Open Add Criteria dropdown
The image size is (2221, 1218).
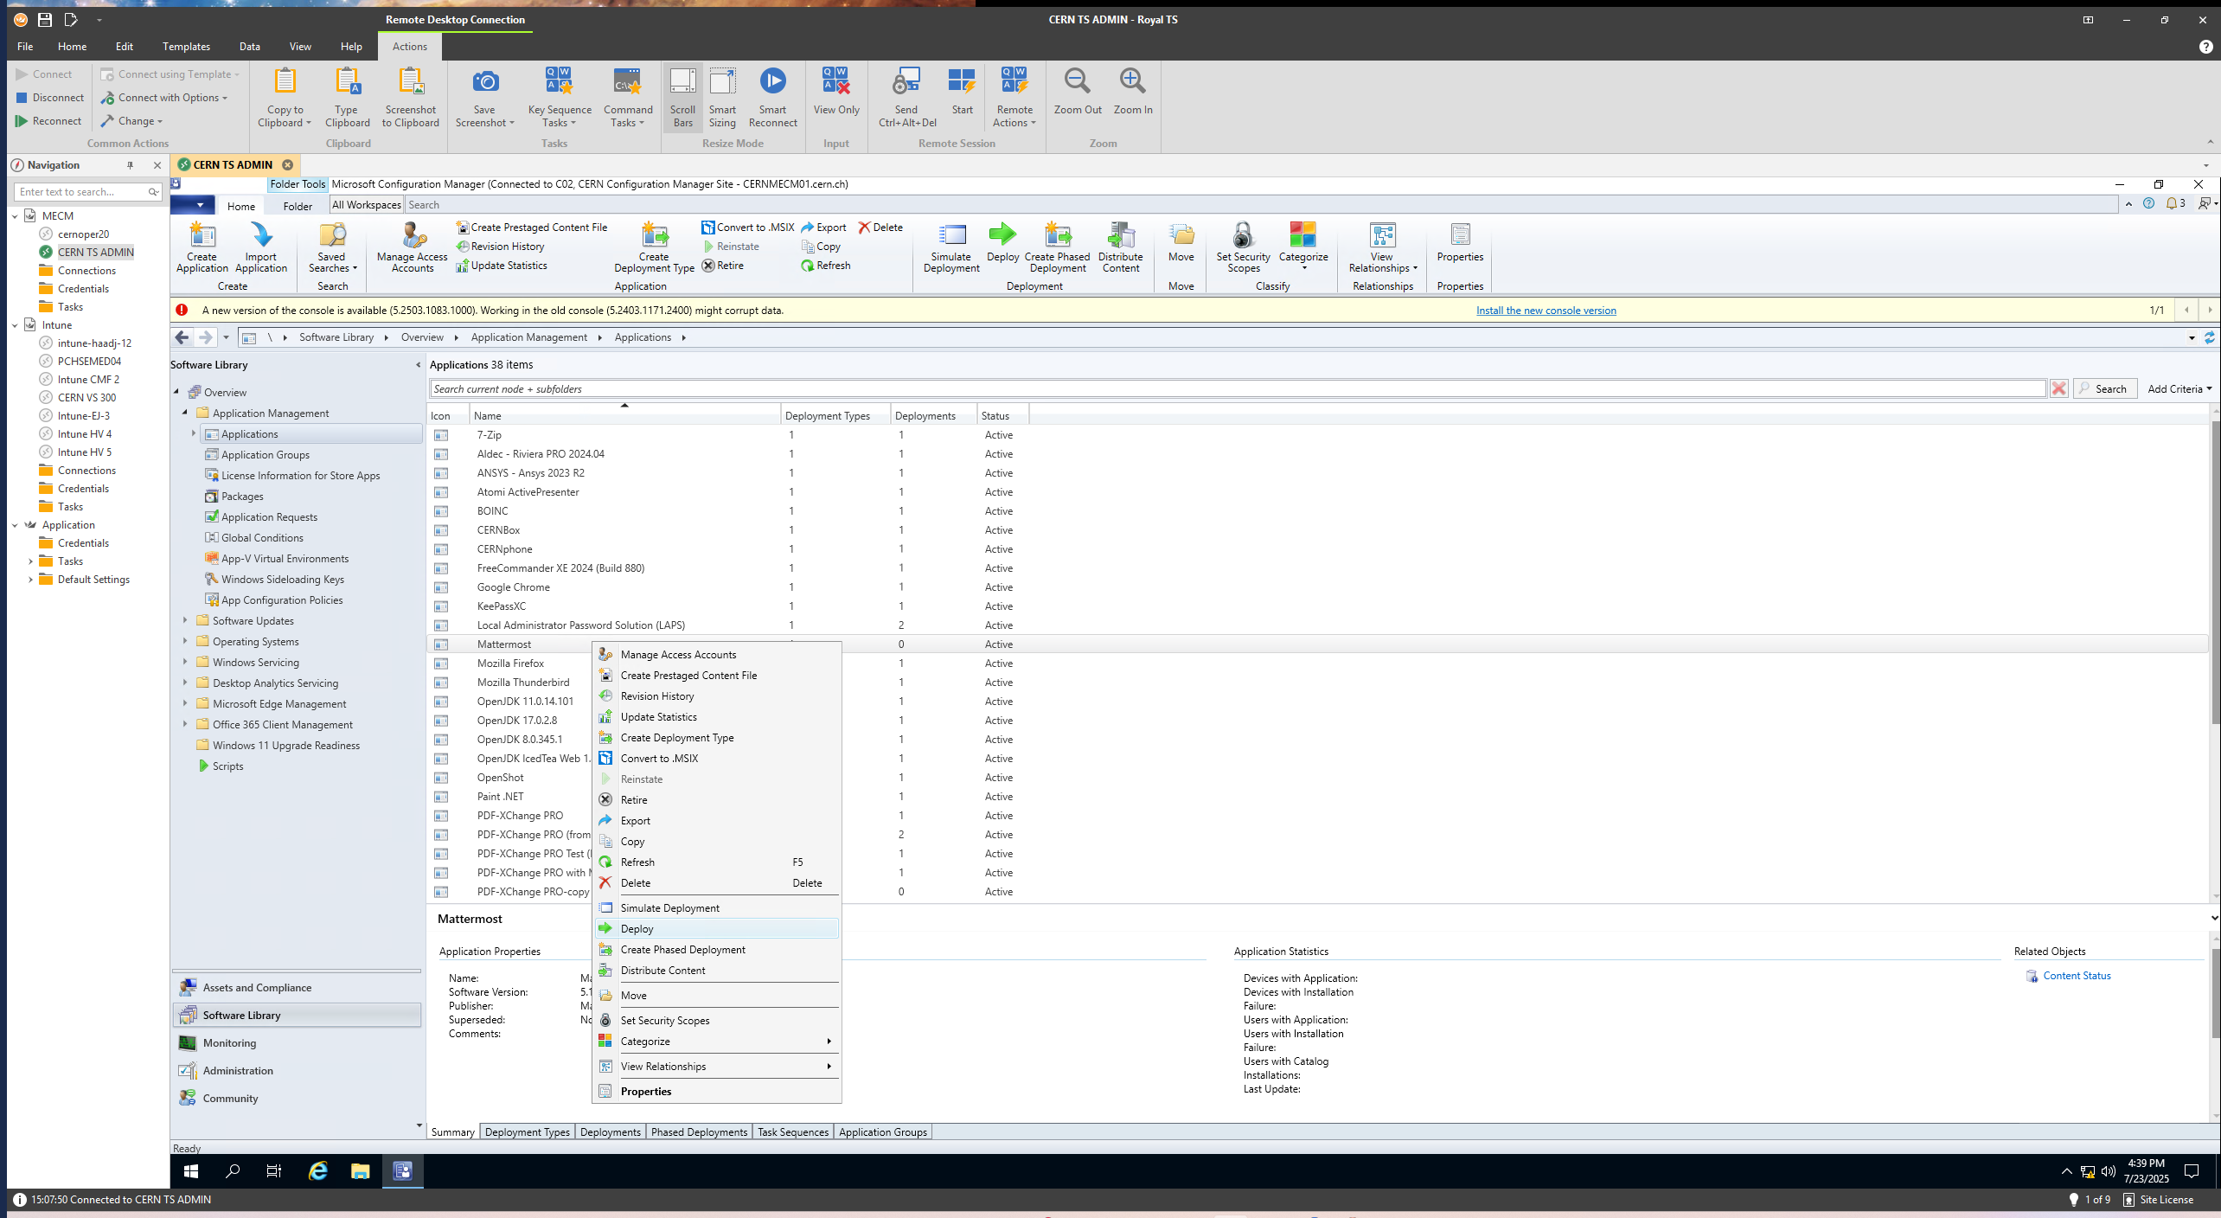[x=2179, y=389]
